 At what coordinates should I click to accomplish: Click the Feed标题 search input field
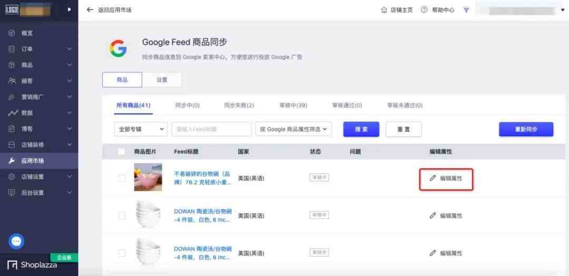coord(212,129)
